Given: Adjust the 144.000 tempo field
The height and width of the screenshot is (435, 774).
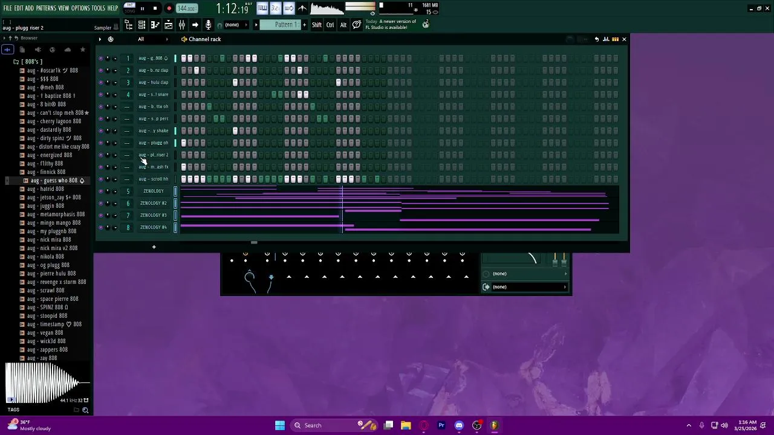Looking at the screenshot, I should (187, 8).
